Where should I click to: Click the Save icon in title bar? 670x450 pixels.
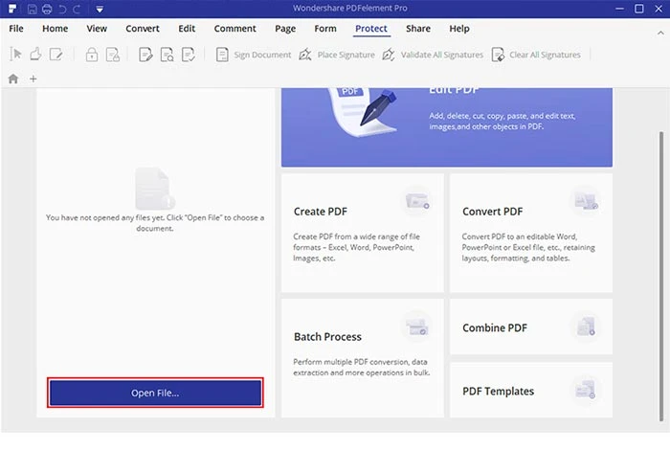coord(32,9)
